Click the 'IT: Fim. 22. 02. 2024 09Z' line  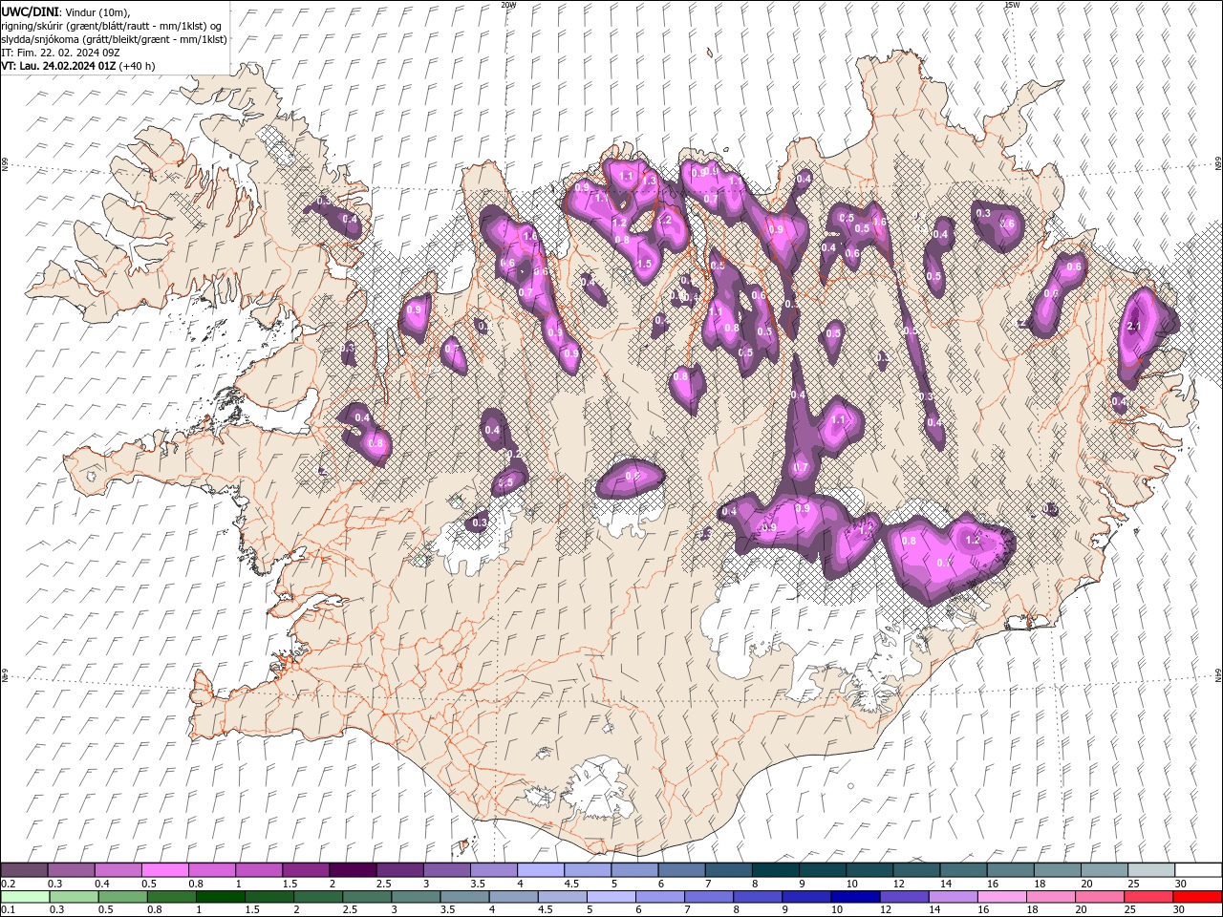pyautogui.click(x=60, y=53)
